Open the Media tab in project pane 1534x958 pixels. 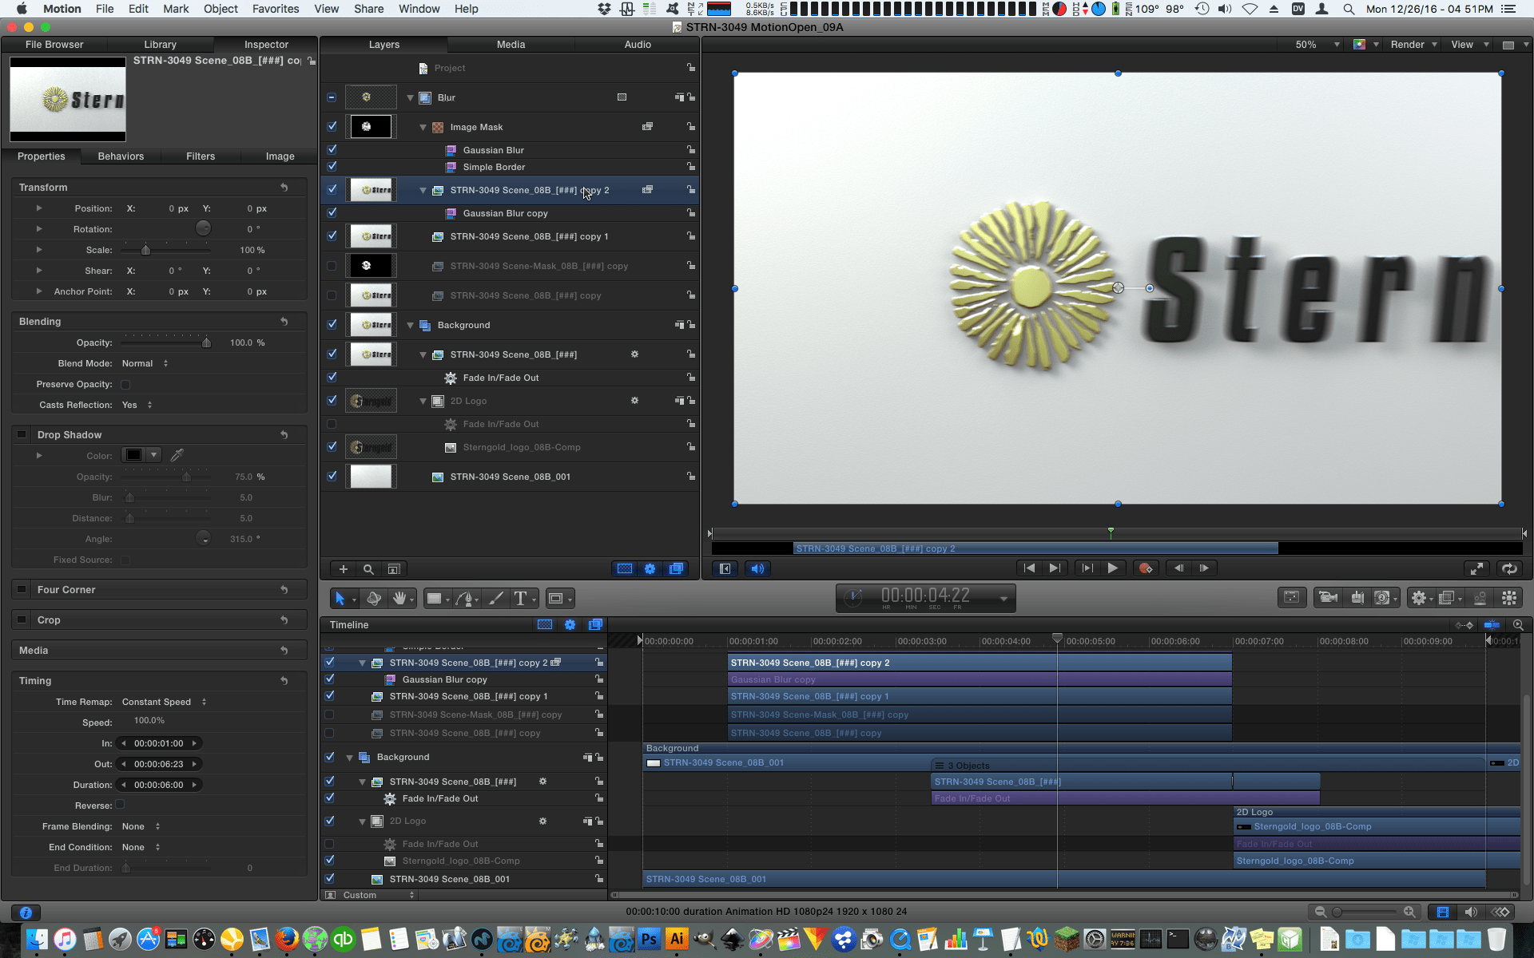511,45
